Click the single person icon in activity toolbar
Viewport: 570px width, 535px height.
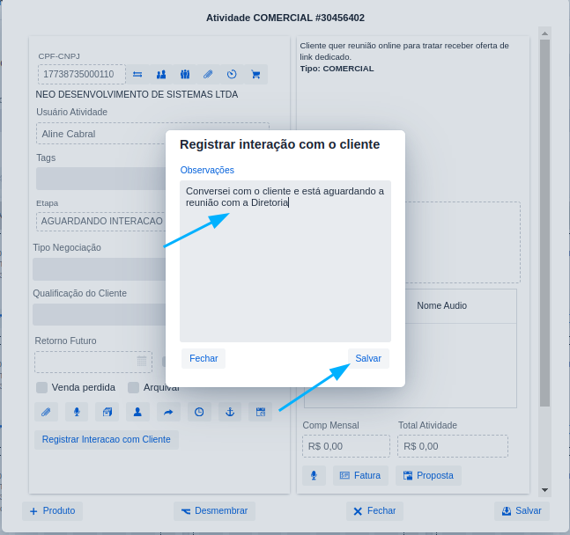(x=137, y=412)
